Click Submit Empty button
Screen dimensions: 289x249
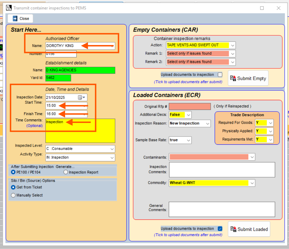(x=248, y=78)
